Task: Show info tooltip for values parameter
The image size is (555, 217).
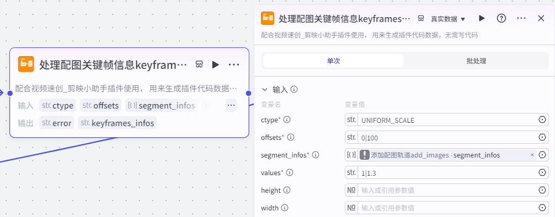Action: click(x=290, y=172)
